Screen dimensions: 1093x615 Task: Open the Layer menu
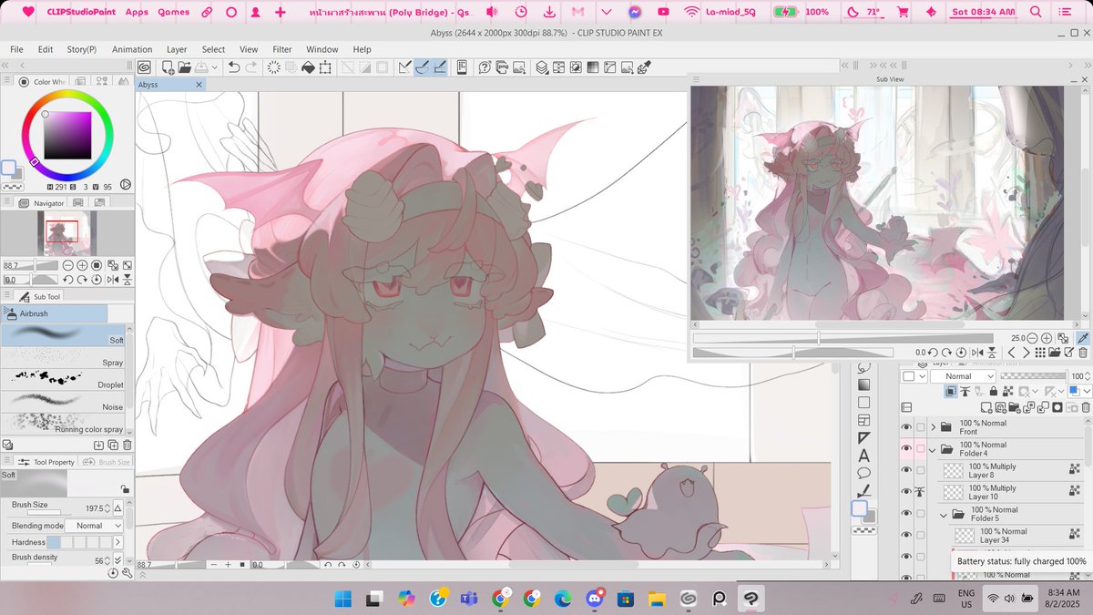click(177, 49)
